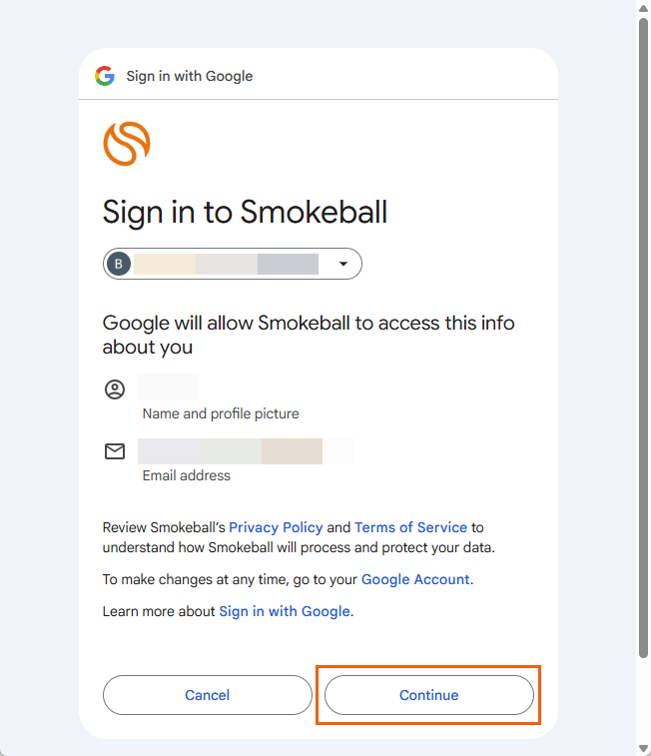Viewport: 651px width, 756px height.
Task: Go to the Google Account link
Action: [x=415, y=579]
